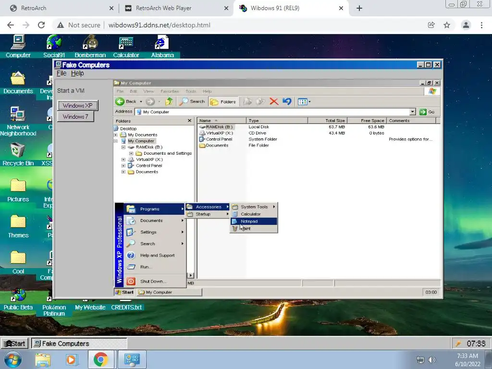Collapse the My Computer tree node
The width and height of the screenshot is (492, 369).
115,141
